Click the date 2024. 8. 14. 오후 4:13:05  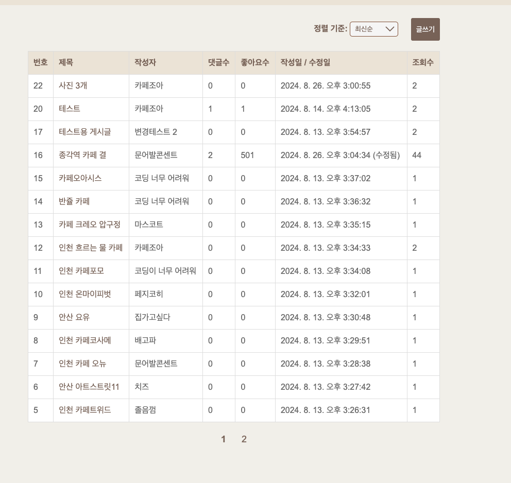click(326, 109)
